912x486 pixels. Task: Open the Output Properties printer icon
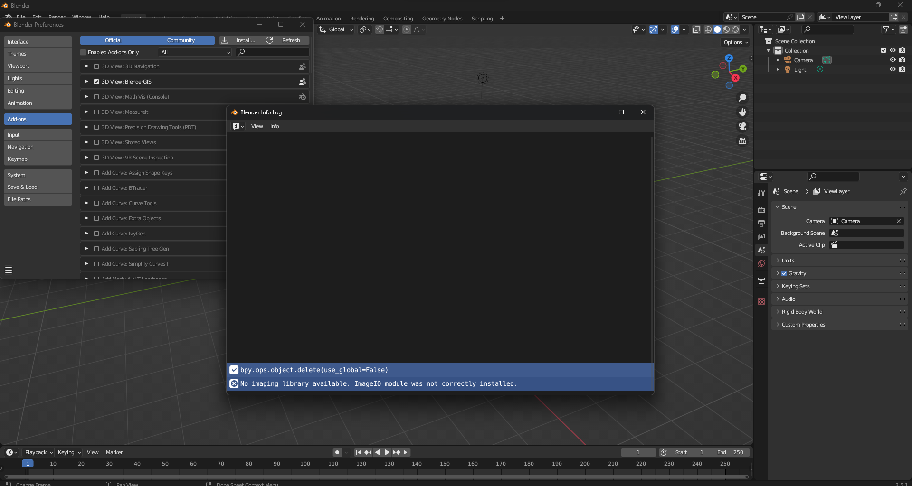click(762, 224)
